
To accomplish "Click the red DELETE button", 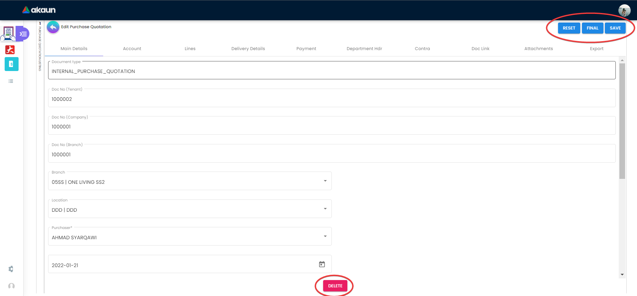I will [x=335, y=286].
